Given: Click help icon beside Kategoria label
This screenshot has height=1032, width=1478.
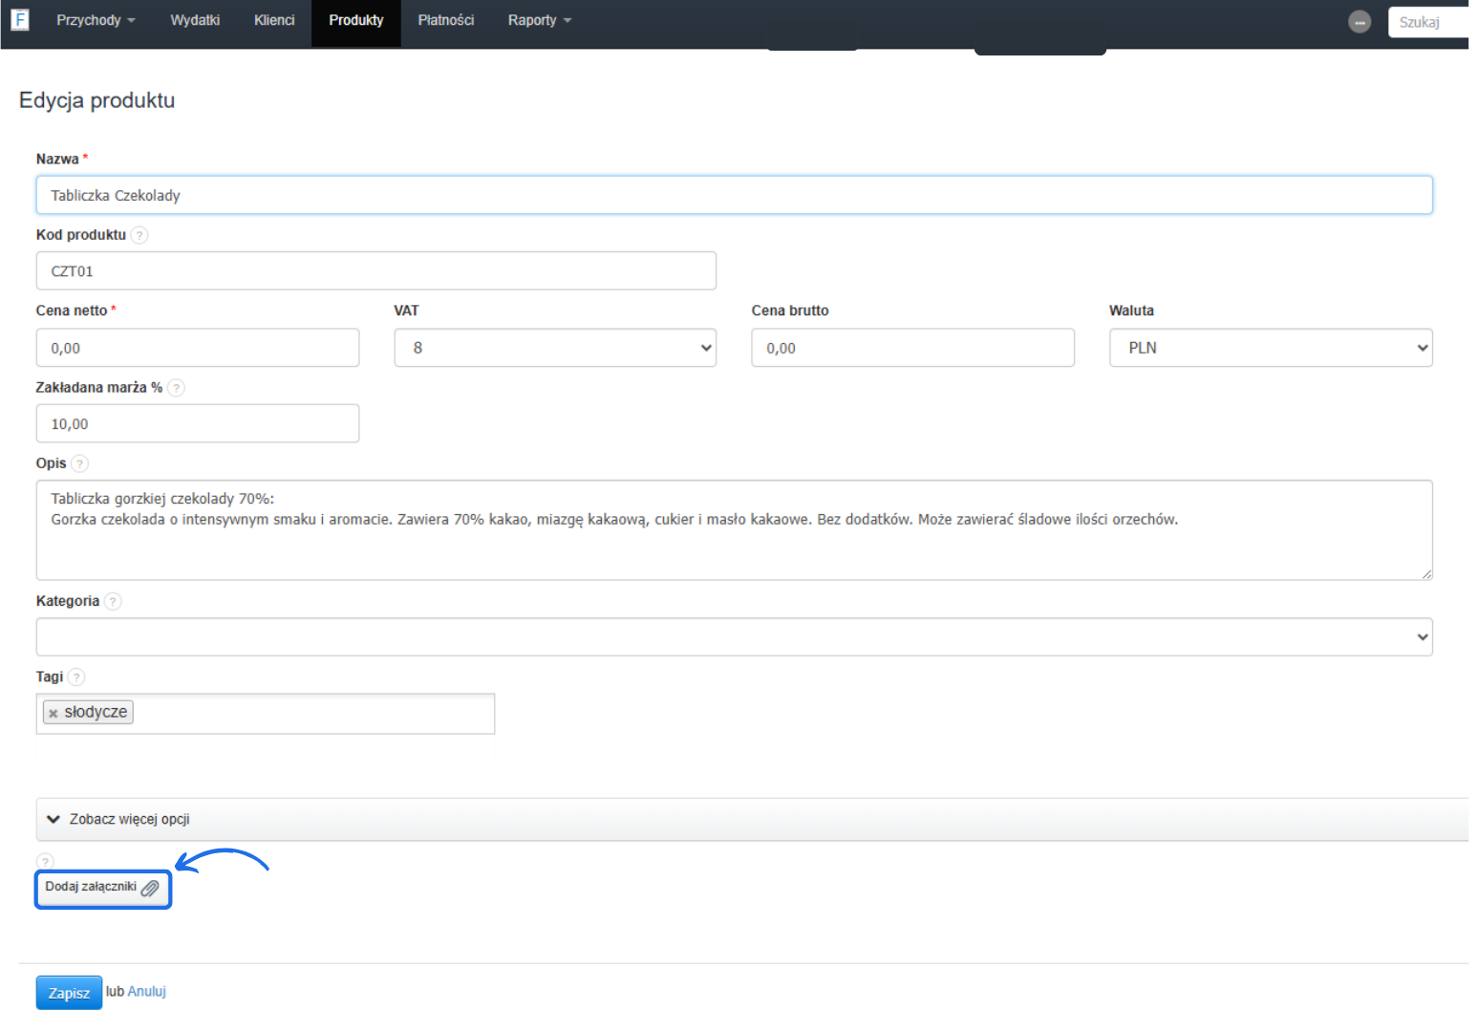Looking at the screenshot, I should [x=113, y=601].
